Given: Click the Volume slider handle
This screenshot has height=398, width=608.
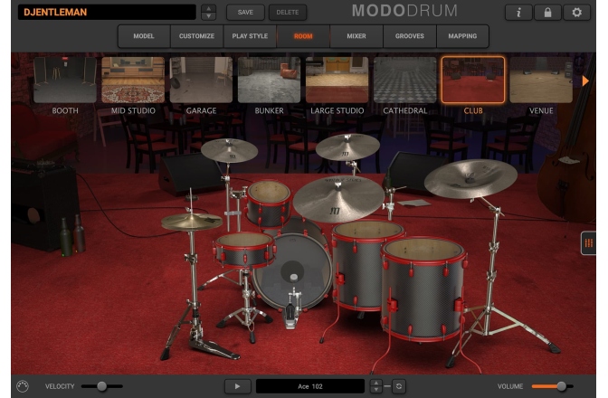Looking at the screenshot, I should pyautogui.click(x=562, y=386).
